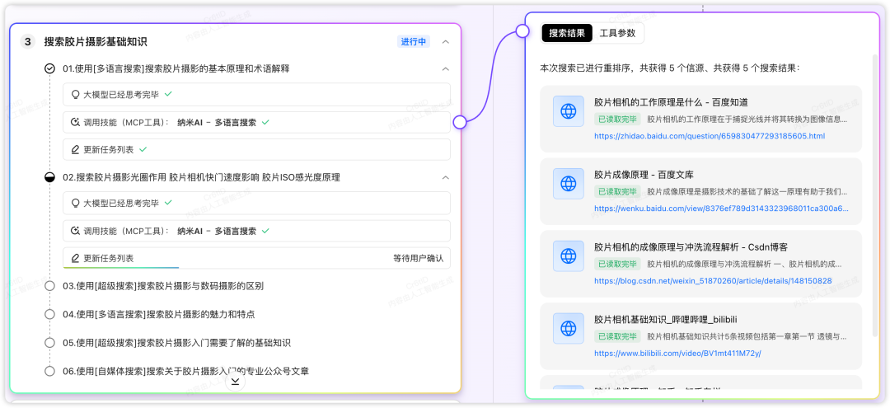This screenshot has height=408, width=890.
Task: Click completed check circle of subtask 01
Action: point(50,68)
